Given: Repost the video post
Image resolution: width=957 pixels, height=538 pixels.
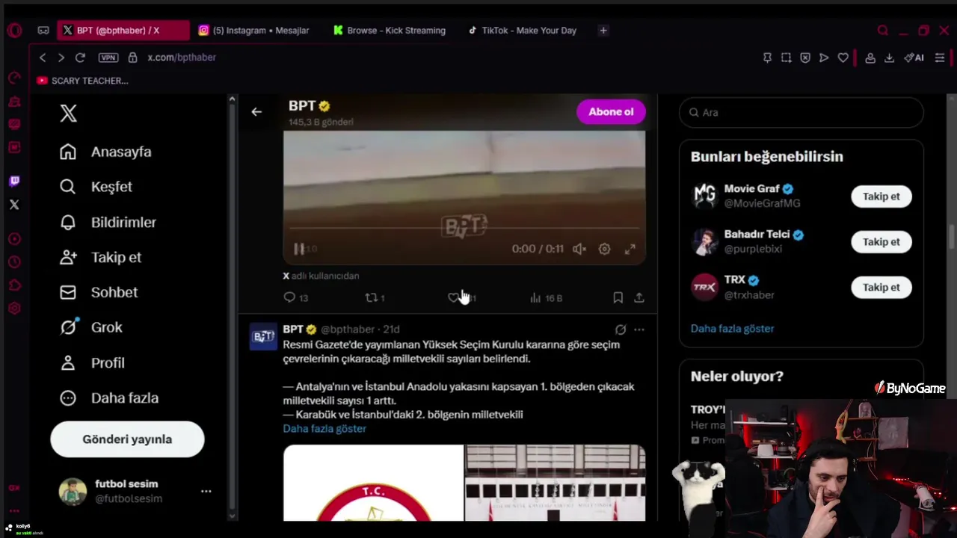Looking at the screenshot, I should tap(374, 297).
